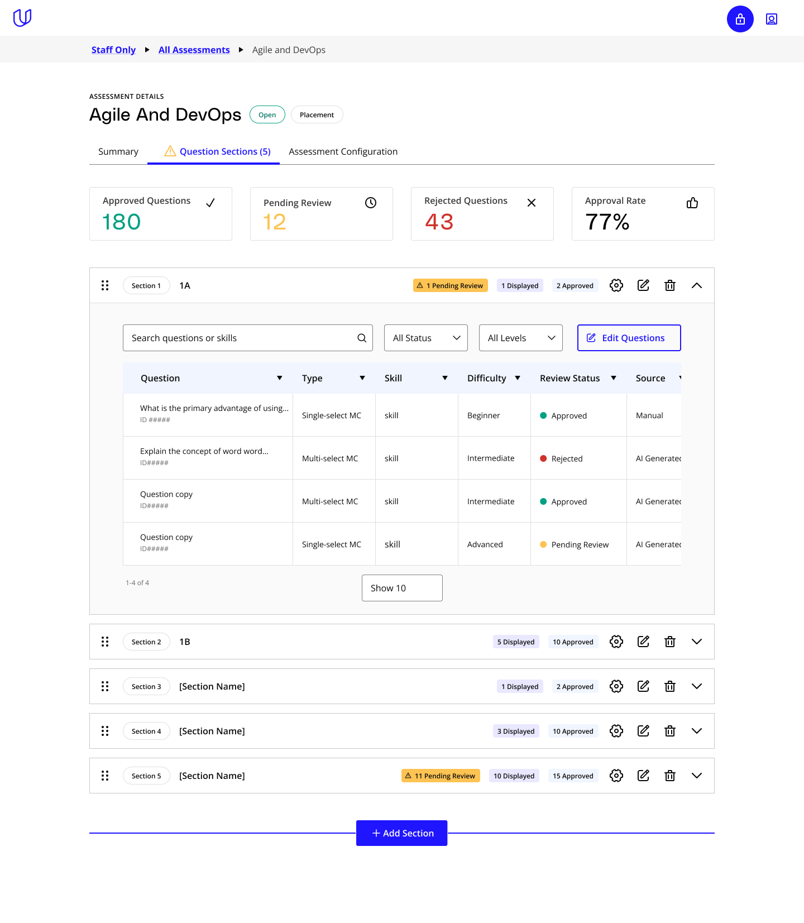Grab the drag handle for Section 1
This screenshot has width=804, height=923.
105,285
